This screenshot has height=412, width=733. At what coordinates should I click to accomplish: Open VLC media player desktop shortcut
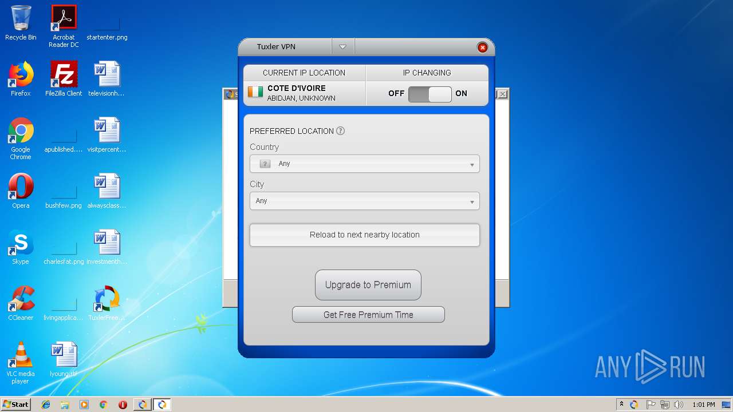[x=21, y=363]
